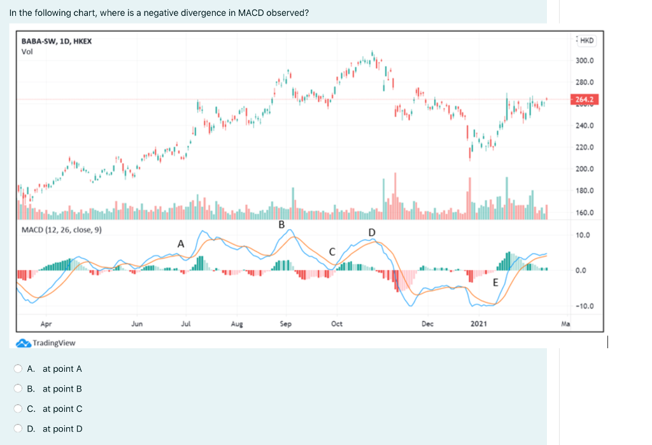Click the 10.0 MACD axis label
The image size is (652, 445).
tap(583, 236)
